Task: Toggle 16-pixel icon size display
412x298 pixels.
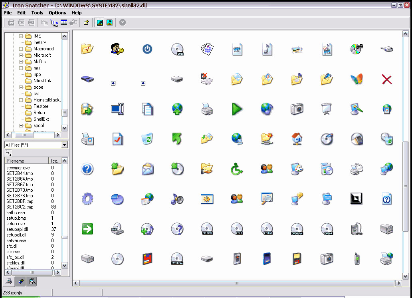Action: click(109, 23)
